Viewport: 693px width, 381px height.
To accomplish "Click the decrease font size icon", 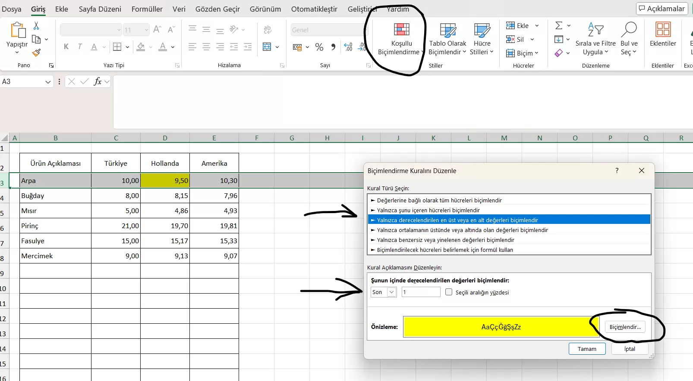I will (x=171, y=29).
